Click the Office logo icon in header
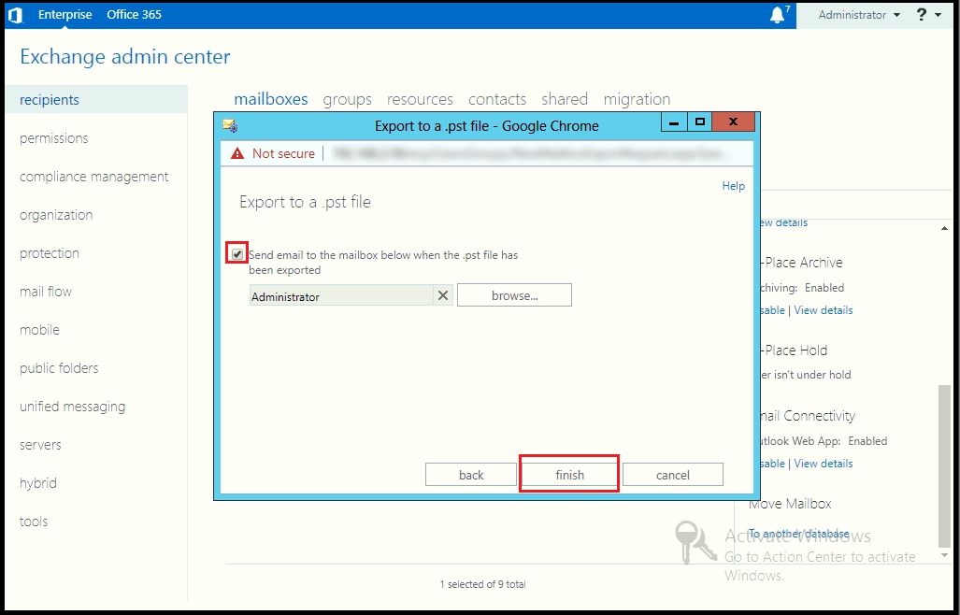960x615 pixels. (15, 15)
